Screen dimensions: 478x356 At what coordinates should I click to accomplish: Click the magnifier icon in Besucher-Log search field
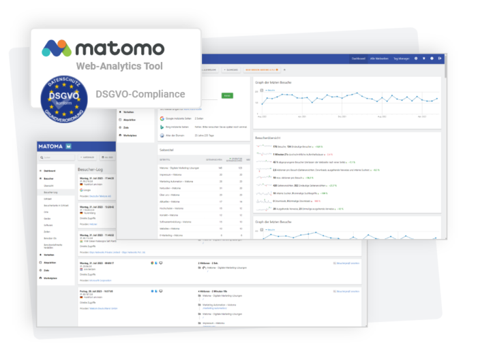42,157
